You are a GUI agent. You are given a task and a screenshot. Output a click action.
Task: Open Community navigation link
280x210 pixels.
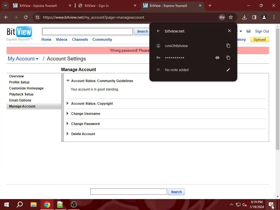coord(102,39)
